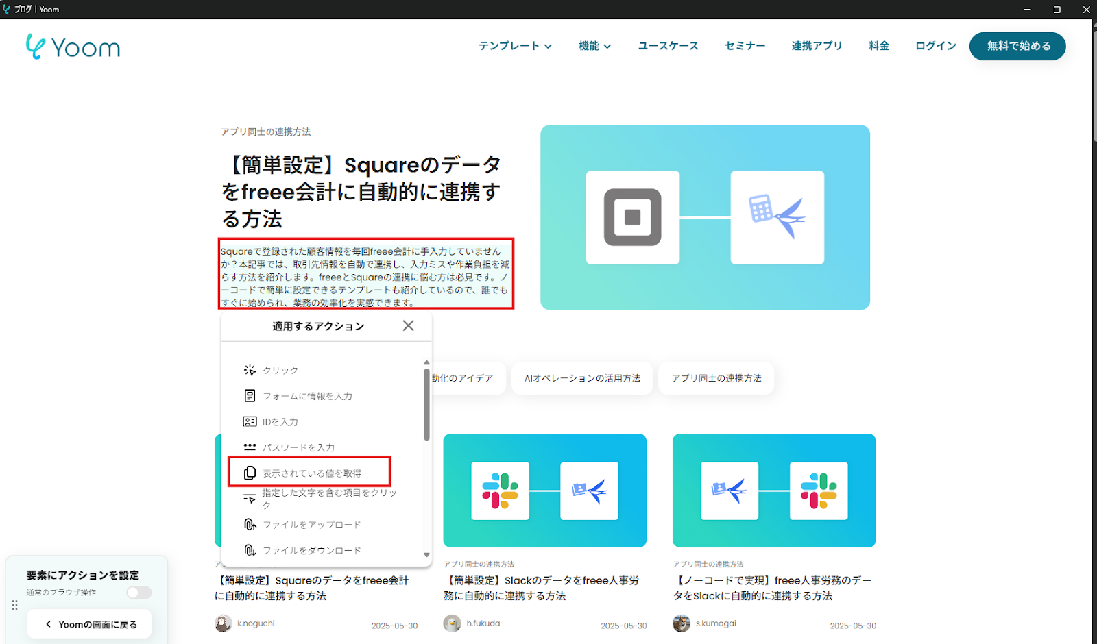
Task: Go to the 料金 page
Action: click(878, 46)
